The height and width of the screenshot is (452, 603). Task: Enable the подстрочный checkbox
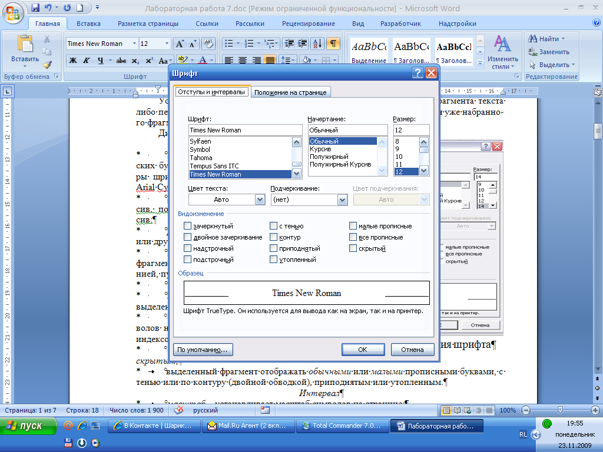[187, 259]
